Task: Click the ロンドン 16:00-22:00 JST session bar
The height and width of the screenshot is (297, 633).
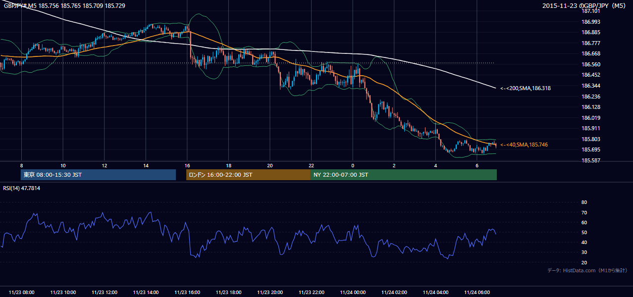Action: tap(248, 175)
